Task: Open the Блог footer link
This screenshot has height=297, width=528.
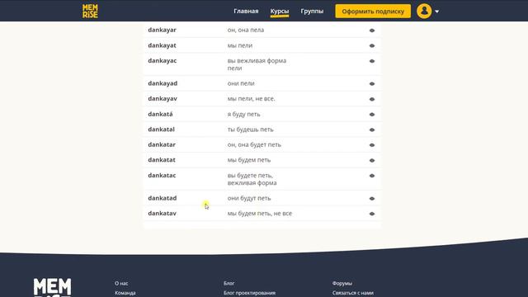Action: [x=229, y=284]
